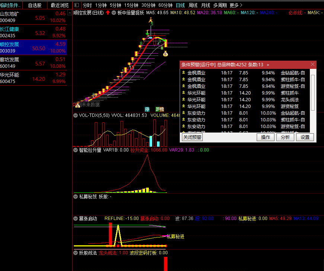Click the running figure icon above the candlesticks
The height and width of the screenshot is (271, 324).
pos(151,20)
